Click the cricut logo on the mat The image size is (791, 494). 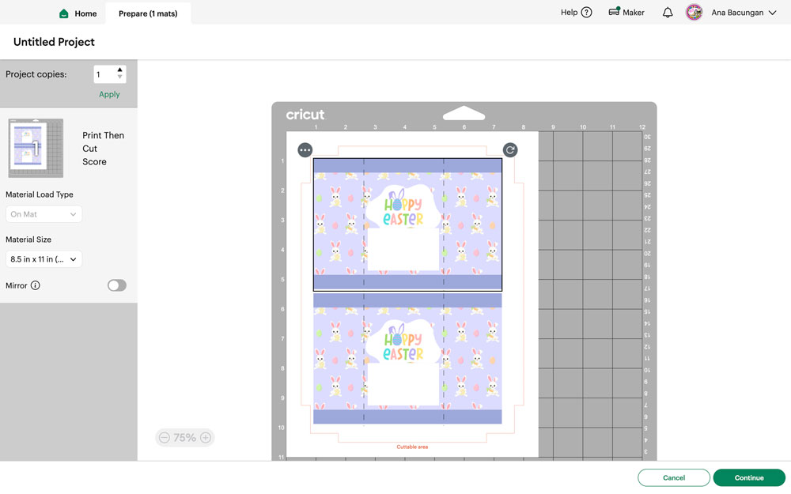[305, 115]
